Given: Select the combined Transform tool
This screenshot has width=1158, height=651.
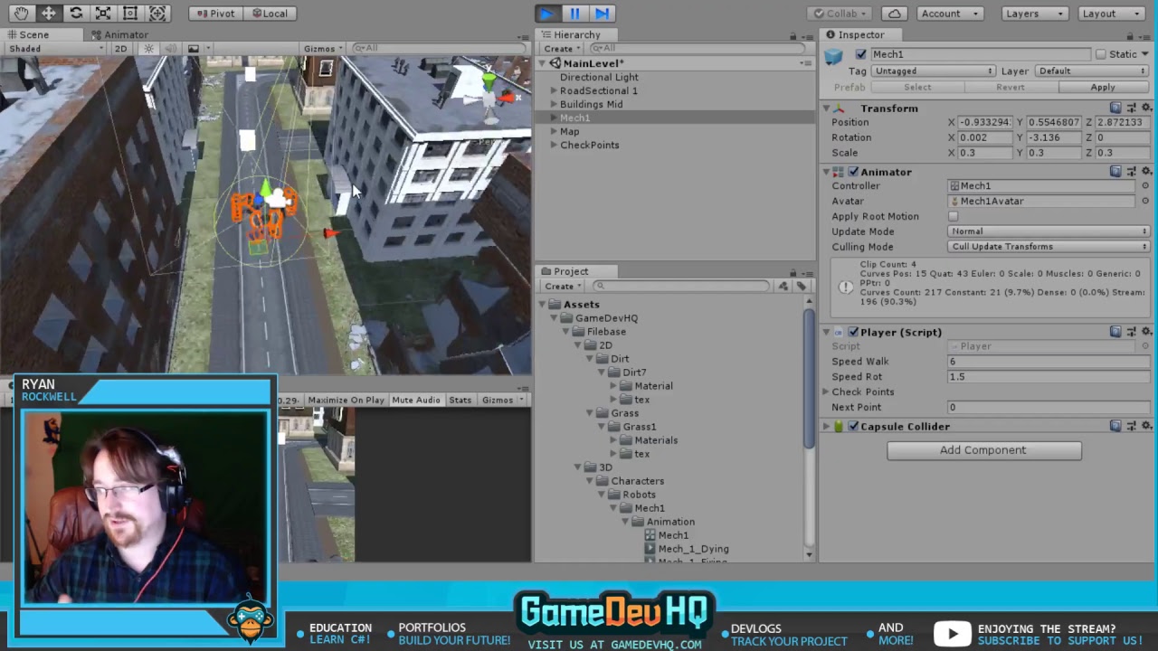Looking at the screenshot, I should [x=157, y=14].
